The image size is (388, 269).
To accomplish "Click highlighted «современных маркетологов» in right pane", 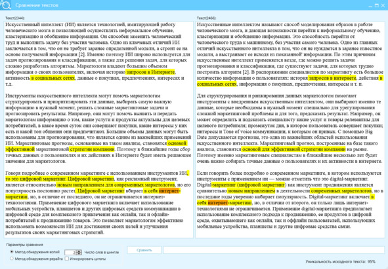I will [x=341, y=190].
